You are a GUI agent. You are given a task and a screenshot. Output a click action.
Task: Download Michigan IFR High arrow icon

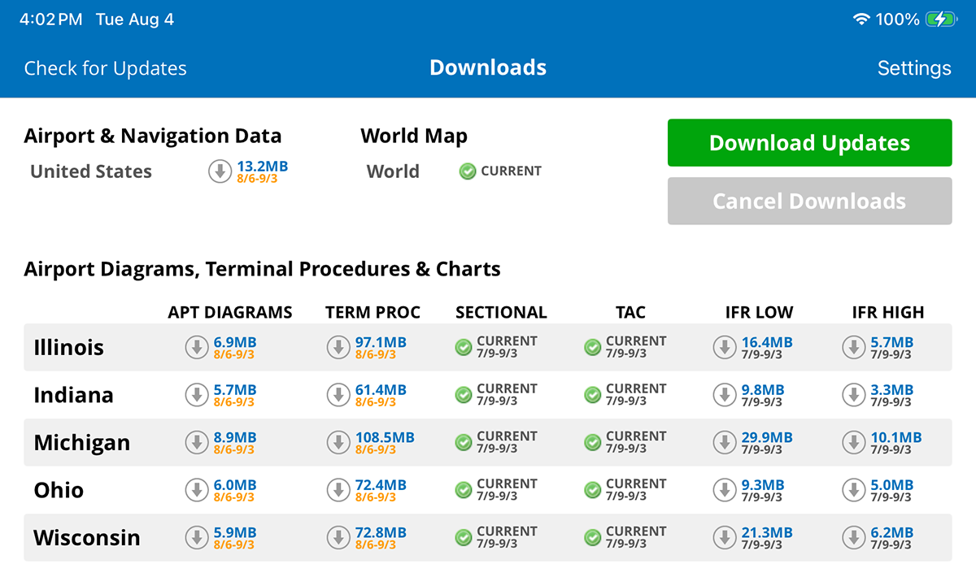(854, 443)
